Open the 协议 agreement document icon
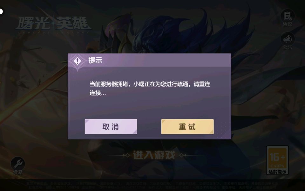Screen dimensions: 305x191 (x=288, y=16)
